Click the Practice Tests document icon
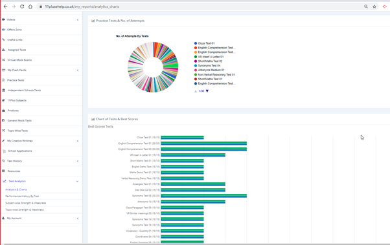Image resolution: width=390 pixels, height=245 pixels. click(3, 80)
